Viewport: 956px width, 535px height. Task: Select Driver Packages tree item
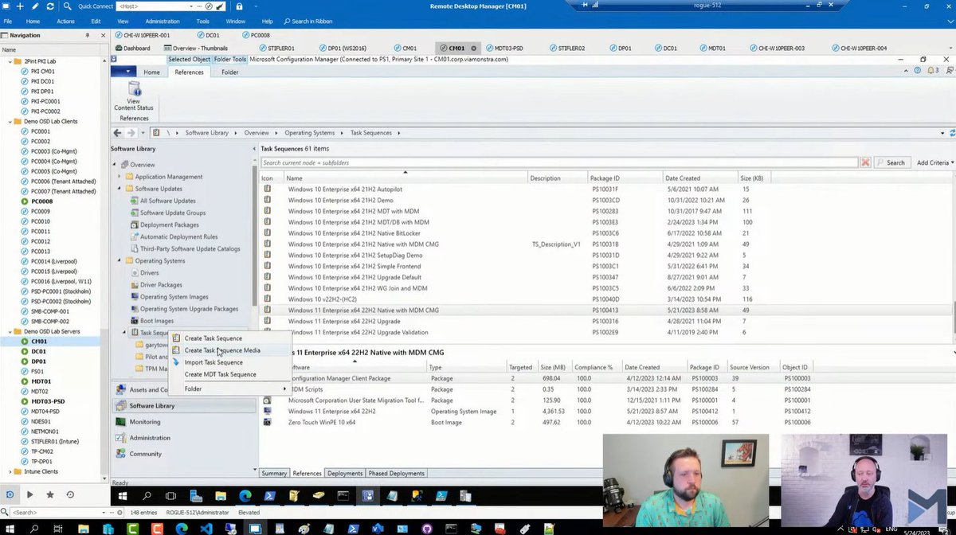click(161, 284)
